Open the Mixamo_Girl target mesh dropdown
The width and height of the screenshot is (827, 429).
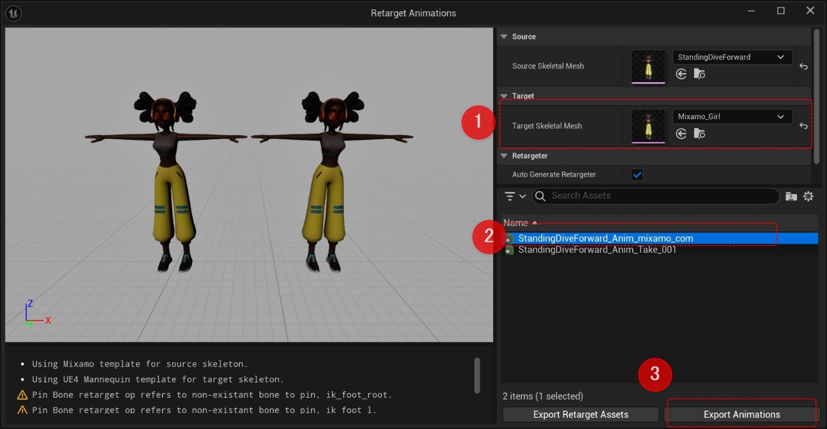pos(732,117)
